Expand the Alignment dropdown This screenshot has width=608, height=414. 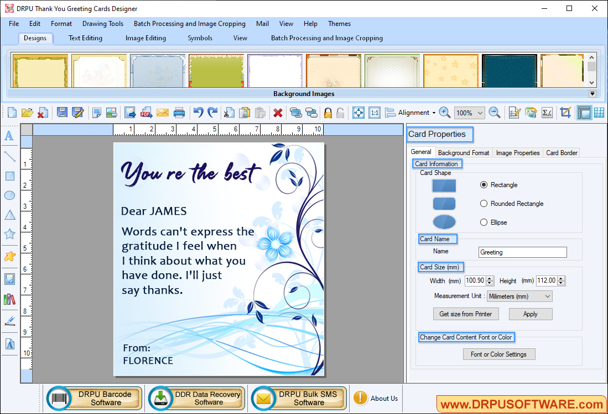point(412,113)
